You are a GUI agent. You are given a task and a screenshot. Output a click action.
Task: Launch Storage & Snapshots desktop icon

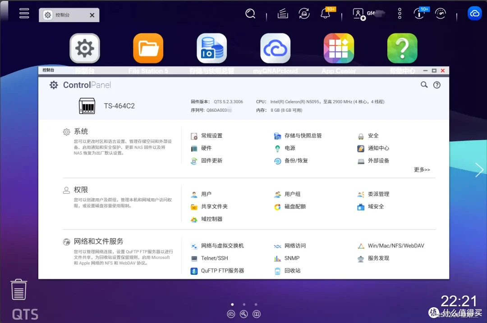point(212,48)
